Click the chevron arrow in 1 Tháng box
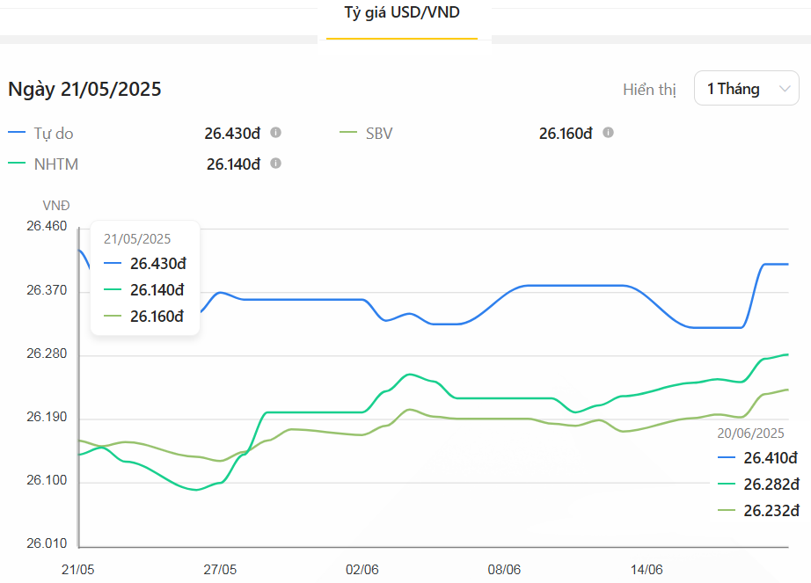Screen dimensions: 811x583 (x=784, y=89)
